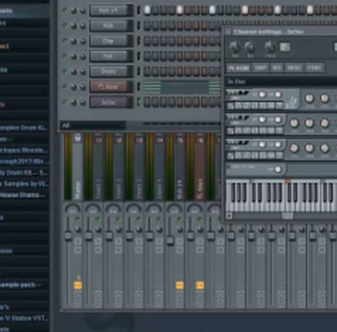This screenshot has height=332, width=337.
Task: Open the FL Keys piano roll preview
Action: pos(182,87)
